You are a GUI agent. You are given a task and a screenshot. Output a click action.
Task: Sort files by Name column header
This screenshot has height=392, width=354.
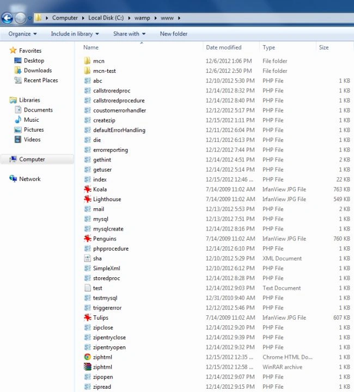(91, 47)
